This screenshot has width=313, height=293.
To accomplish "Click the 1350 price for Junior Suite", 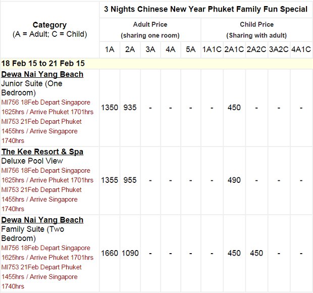I will point(110,108).
